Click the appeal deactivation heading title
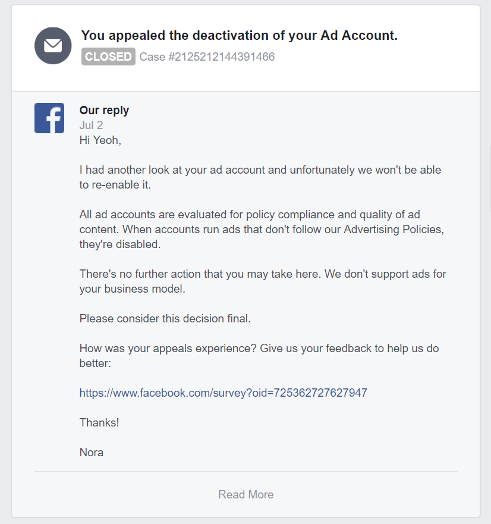Image resolution: width=491 pixels, height=524 pixels. point(239,35)
